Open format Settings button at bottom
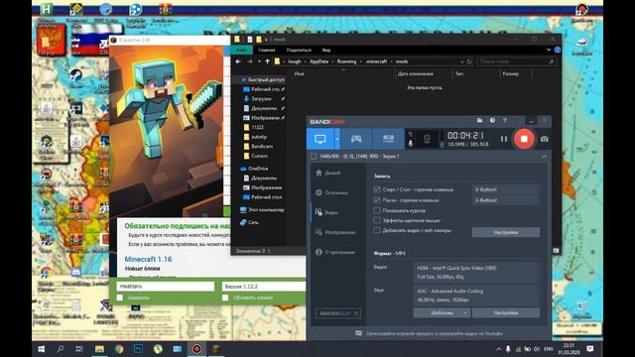Viewport: 635px width, 357px height. click(505, 313)
